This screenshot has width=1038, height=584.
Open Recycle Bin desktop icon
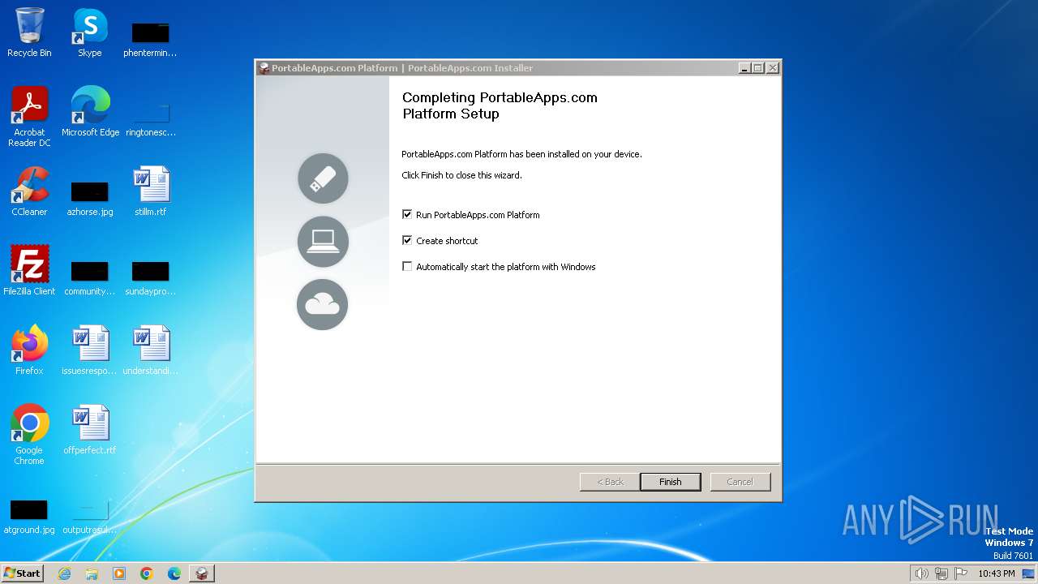(x=29, y=33)
